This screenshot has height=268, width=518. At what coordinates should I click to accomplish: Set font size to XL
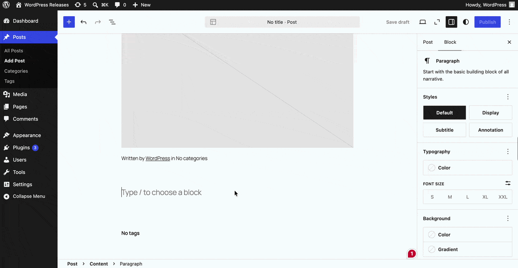tap(485, 197)
